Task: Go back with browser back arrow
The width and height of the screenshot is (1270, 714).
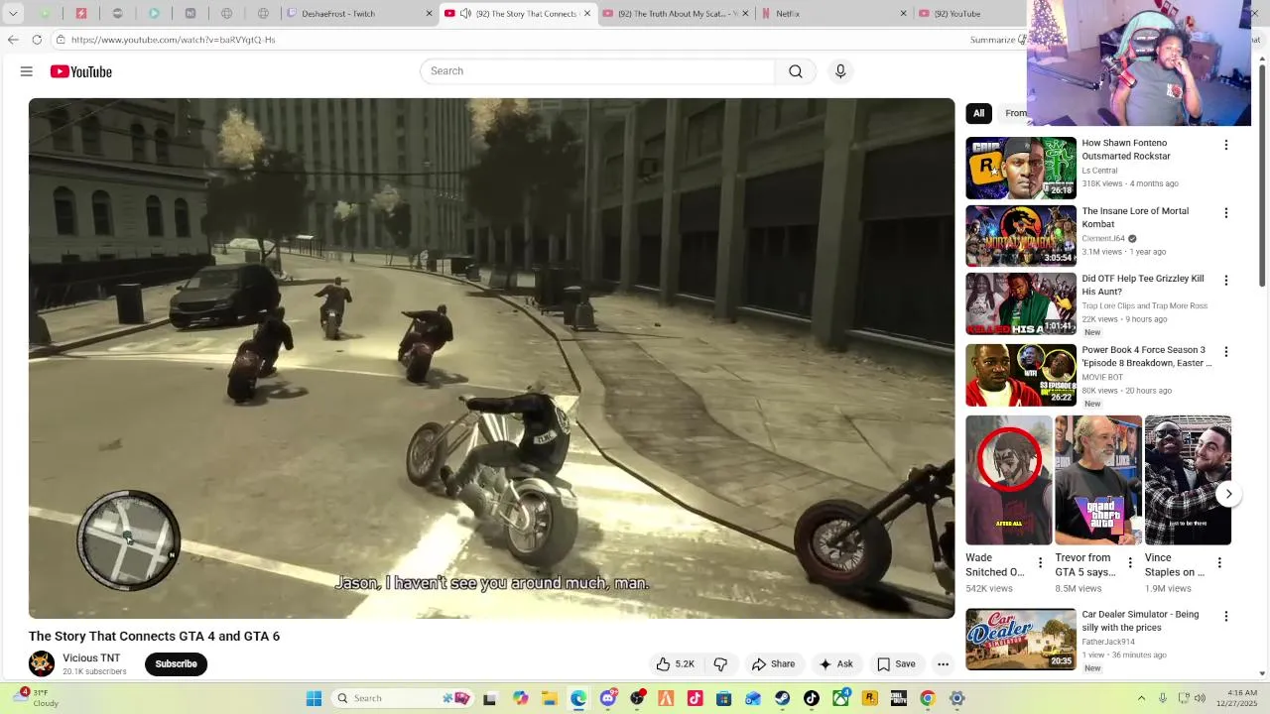Action: (13, 40)
